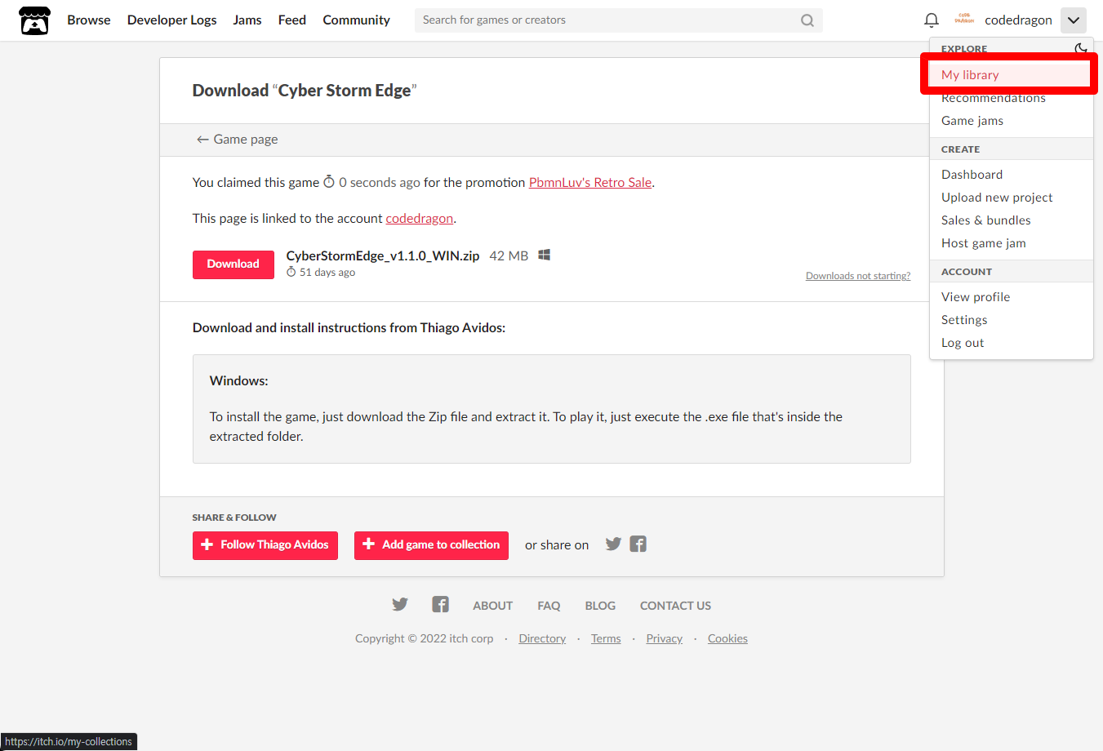This screenshot has width=1103, height=751.
Task: Open Developer Logs page
Action: (172, 20)
